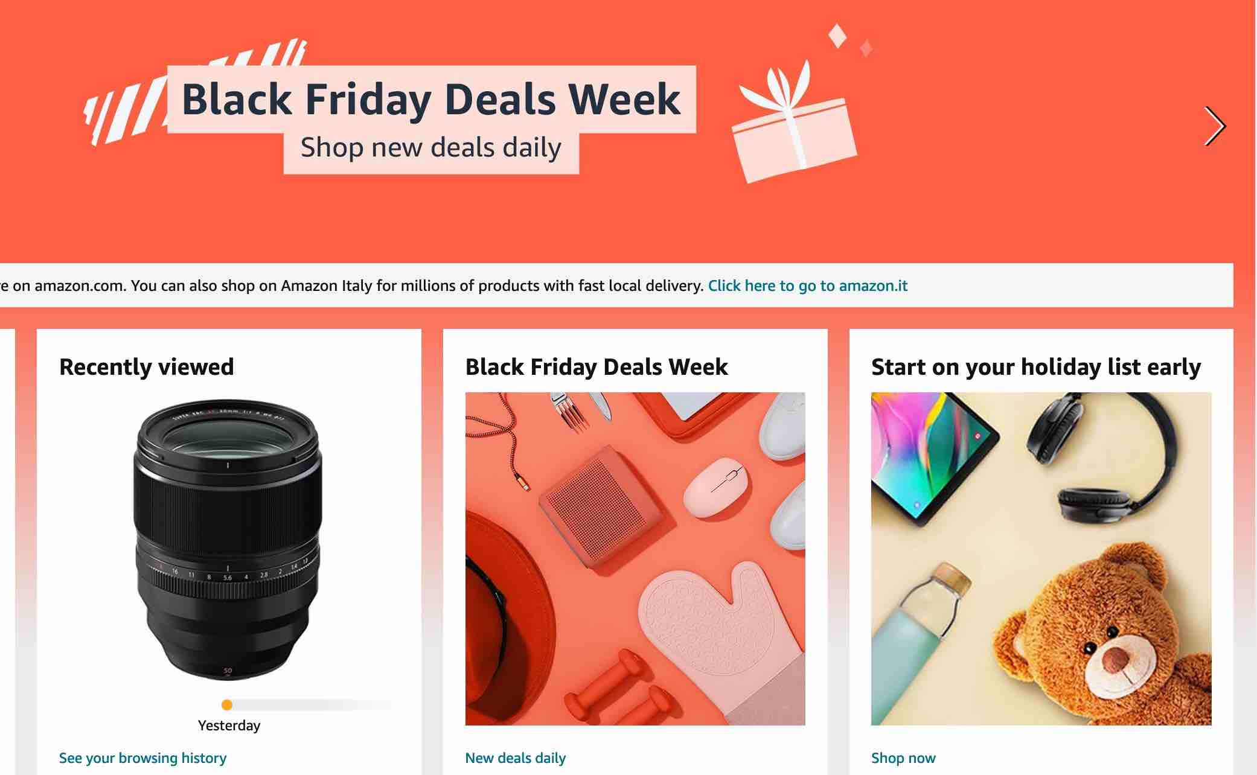Advance banner with the right chevron arrow
Viewport: 1257px width, 775px height.
(1214, 126)
